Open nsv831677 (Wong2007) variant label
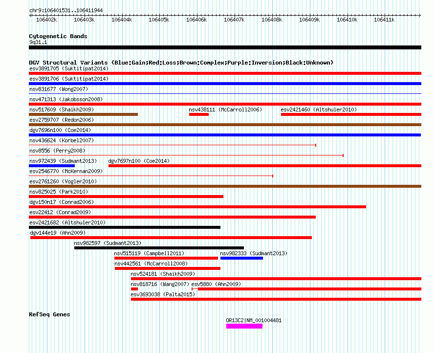435x353 pixels. (59, 89)
